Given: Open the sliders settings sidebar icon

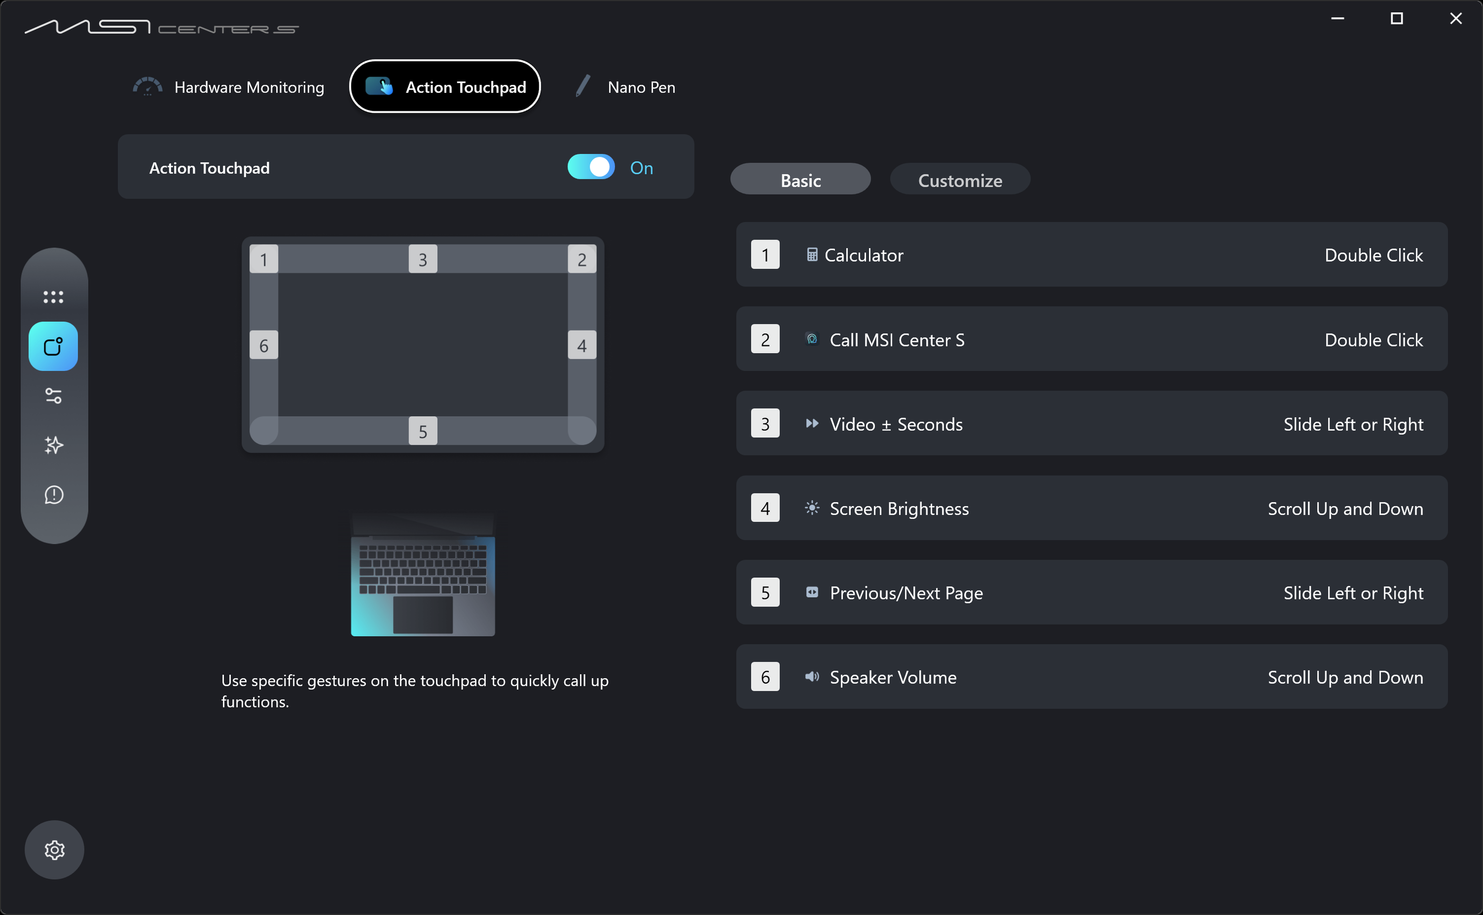Looking at the screenshot, I should pyautogui.click(x=53, y=396).
